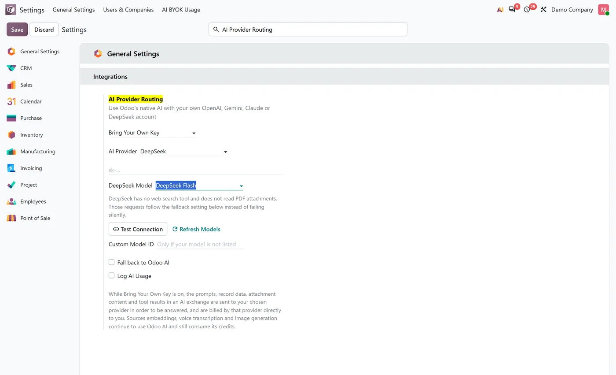Screen dimensions: 616x375
Task: Click the Invoicing app icon
Action: click(11, 168)
